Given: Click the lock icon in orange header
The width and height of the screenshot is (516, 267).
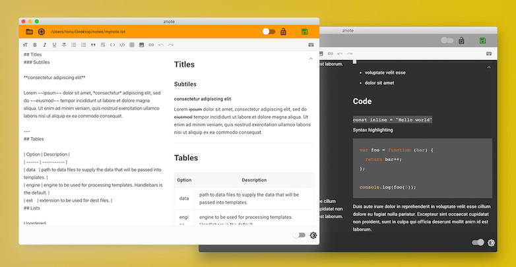Looking at the screenshot, I should 283,32.
